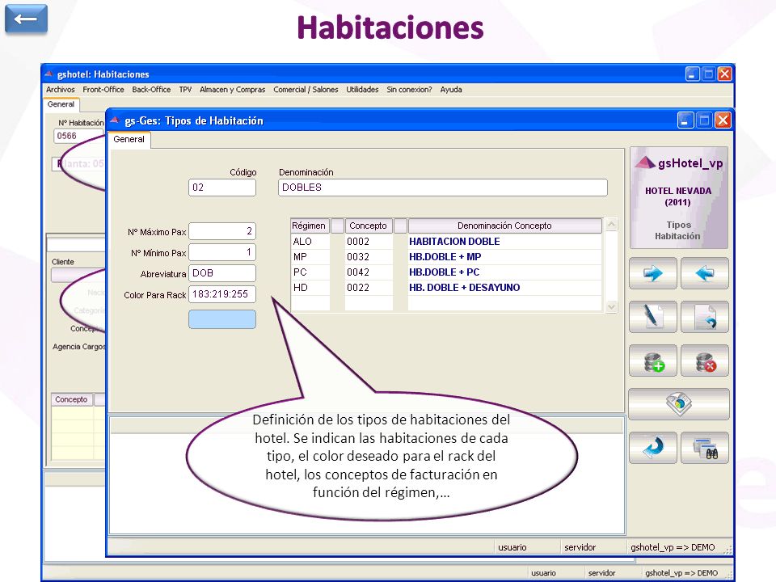Select HB.DOBLE + MP row

pyautogui.click(x=504, y=257)
